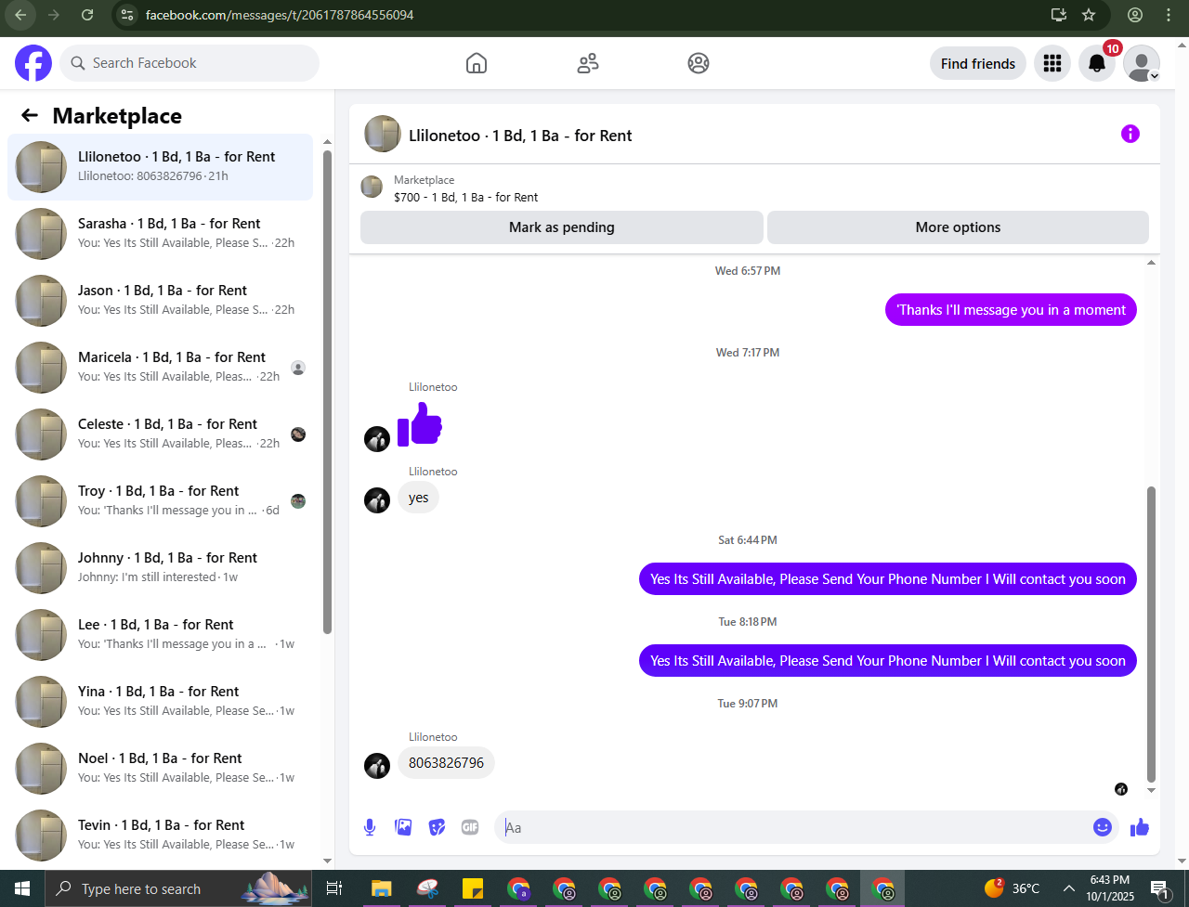Click the phone number message 8063826796

[x=446, y=763]
